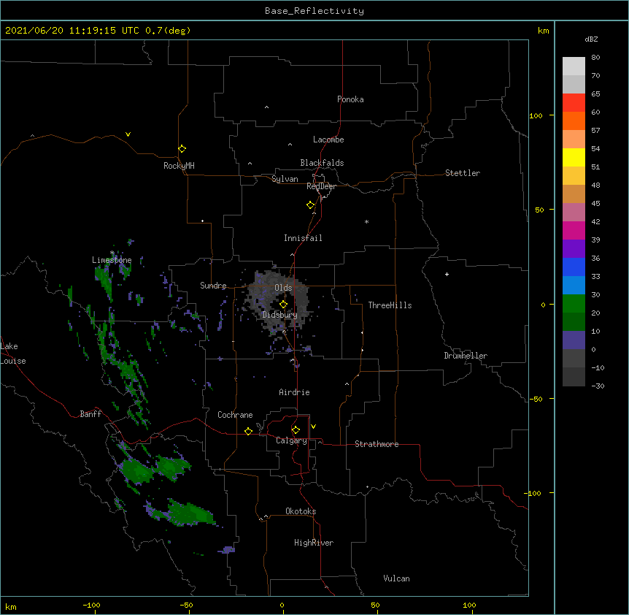
Task: Click the Banff town label
Action: tap(90, 414)
